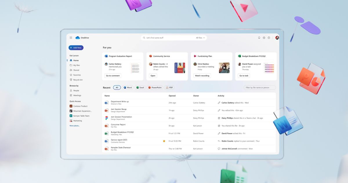Filter recent files by Word
This screenshot has height=183, width=348.
(x=128, y=87)
